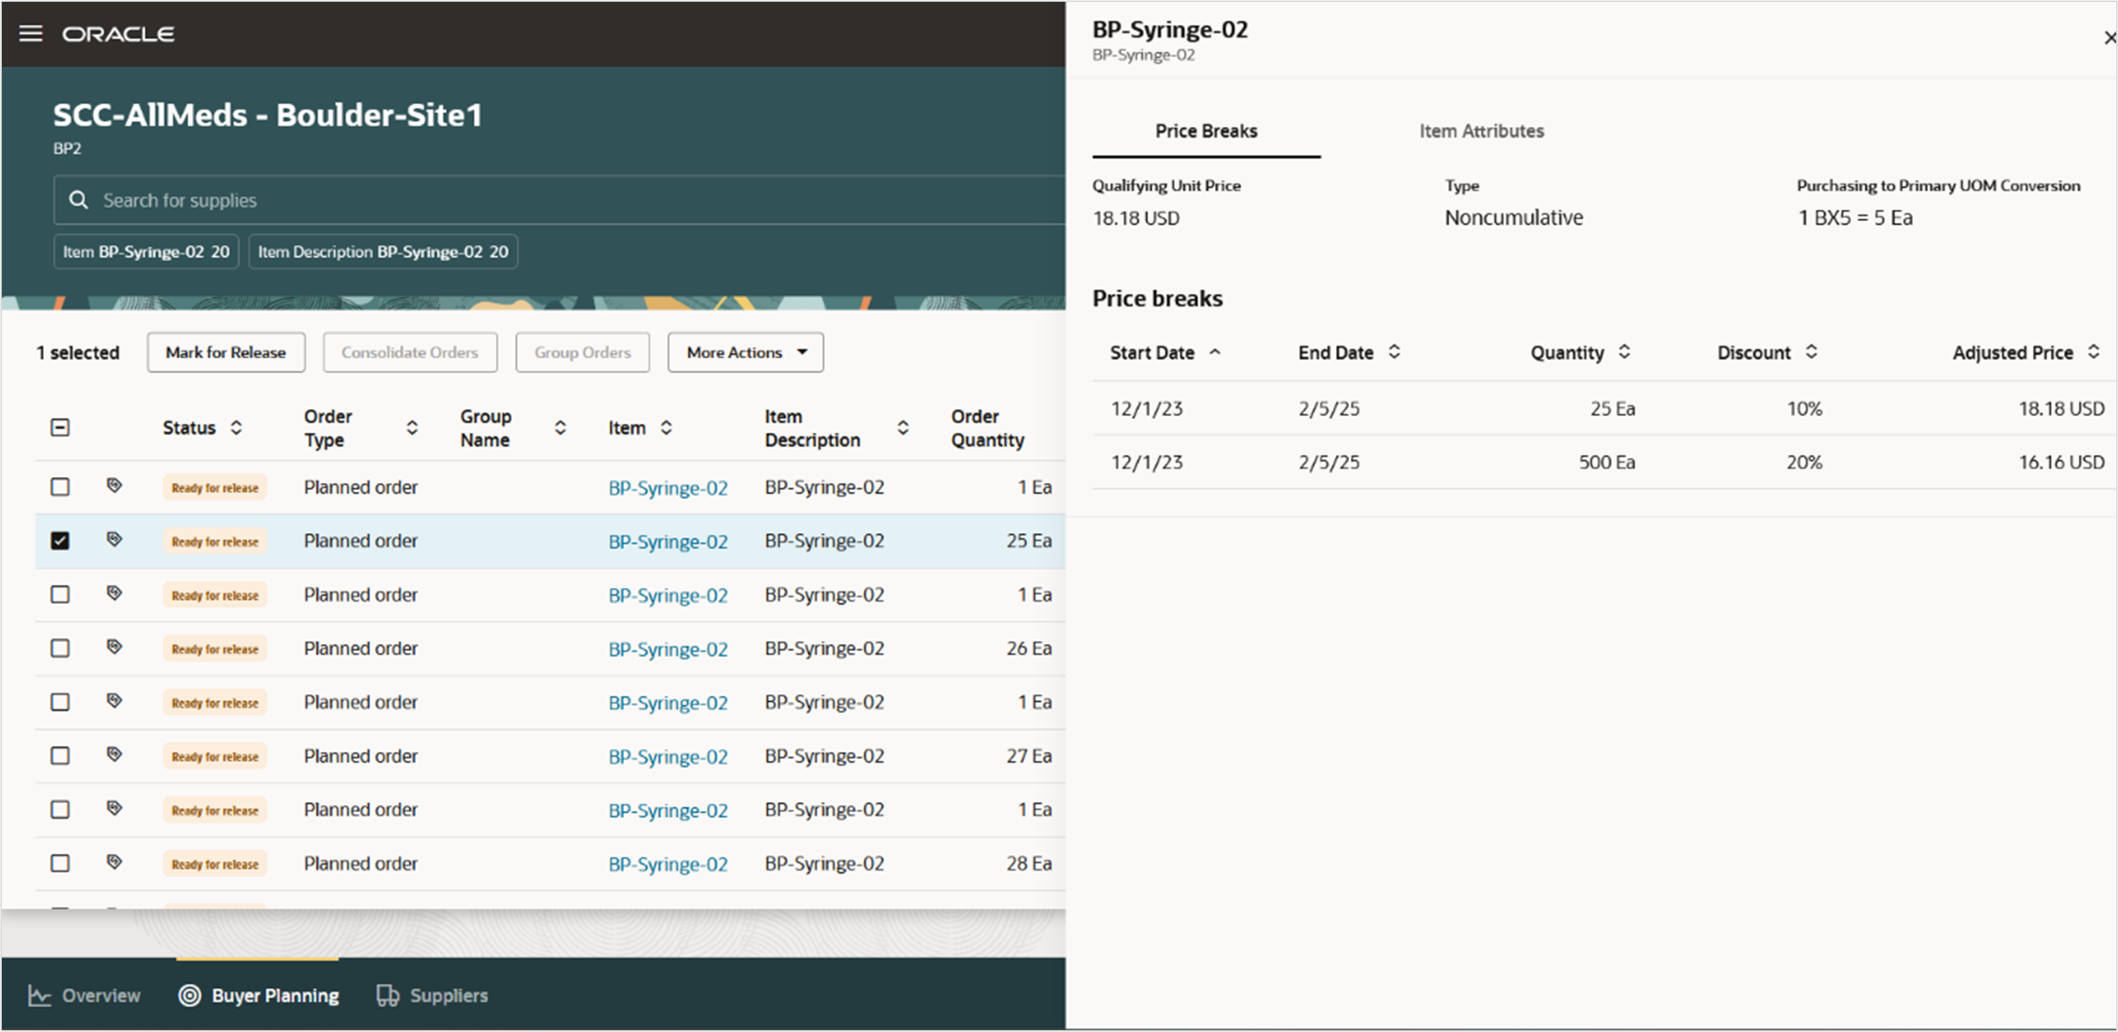2118x1032 pixels.
Task: Click price tag icon in the 25 Ea row
Action: 114,540
